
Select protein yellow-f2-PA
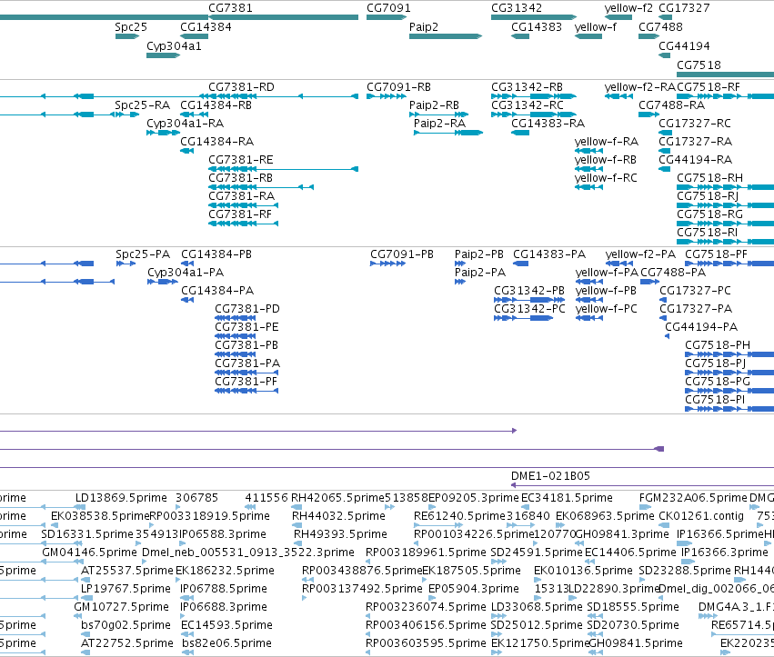tap(619, 264)
